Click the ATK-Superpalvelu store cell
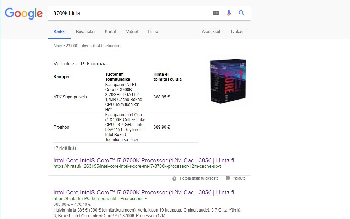The width and height of the screenshot is (350, 219). [70, 97]
